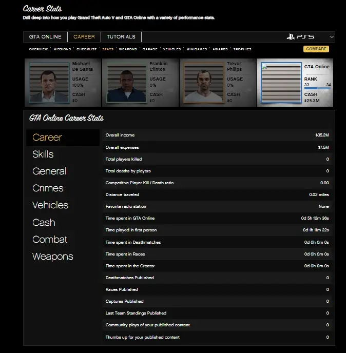Click the Races Published label
The width and height of the screenshot is (346, 353).
[x=122, y=289]
